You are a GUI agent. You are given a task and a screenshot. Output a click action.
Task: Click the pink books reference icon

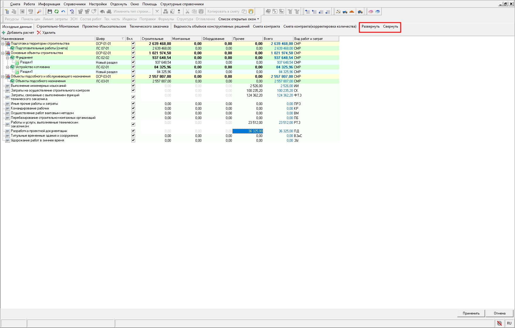point(371,11)
